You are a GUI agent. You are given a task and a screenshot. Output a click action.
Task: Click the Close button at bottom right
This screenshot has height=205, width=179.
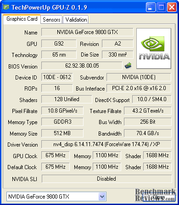(x=159, y=197)
